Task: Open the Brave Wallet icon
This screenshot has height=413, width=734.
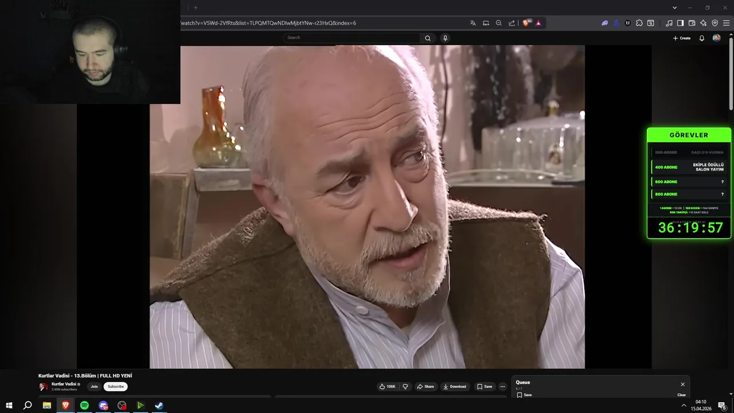Action: [692, 23]
